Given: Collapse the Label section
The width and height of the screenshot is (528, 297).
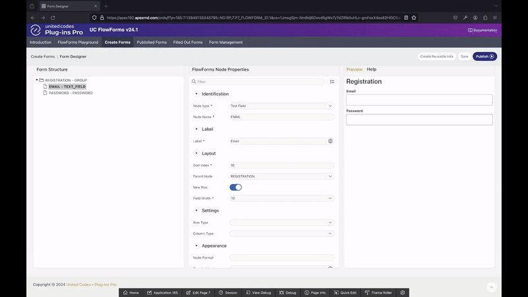Looking at the screenshot, I should point(196,129).
